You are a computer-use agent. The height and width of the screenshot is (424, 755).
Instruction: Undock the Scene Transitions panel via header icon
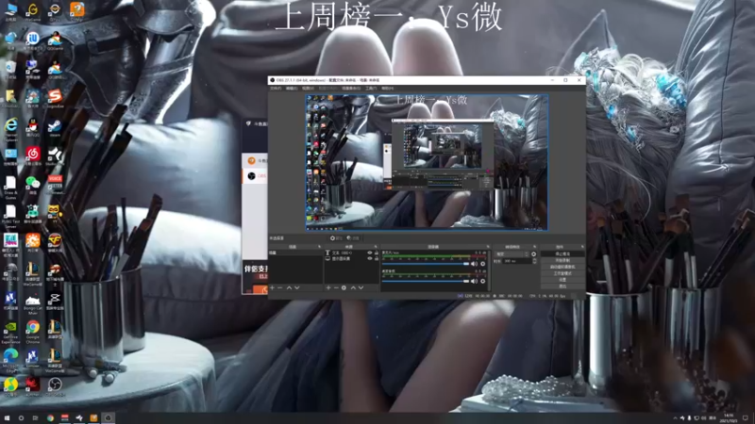[x=534, y=247]
